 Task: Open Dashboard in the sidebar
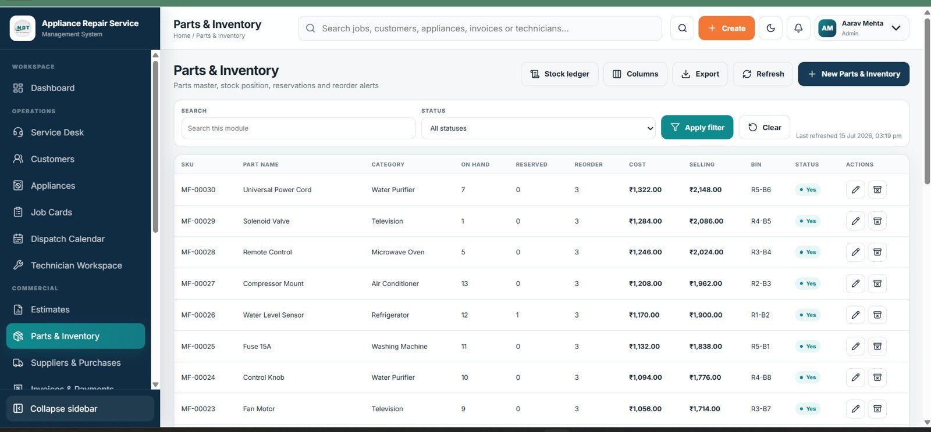pyautogui.click(x=76, y=88)
